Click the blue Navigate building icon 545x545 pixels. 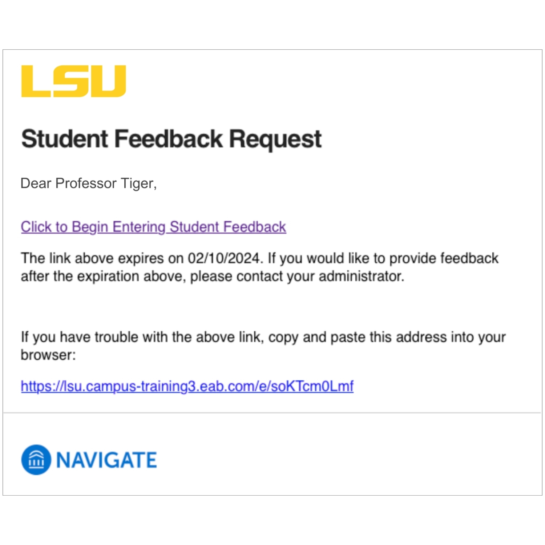pyautogui.click(x=36, y=460)
